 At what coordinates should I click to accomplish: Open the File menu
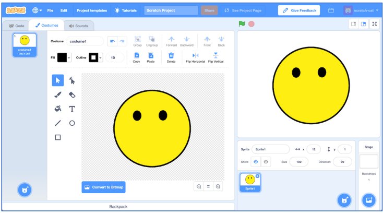tap(50, 10)
